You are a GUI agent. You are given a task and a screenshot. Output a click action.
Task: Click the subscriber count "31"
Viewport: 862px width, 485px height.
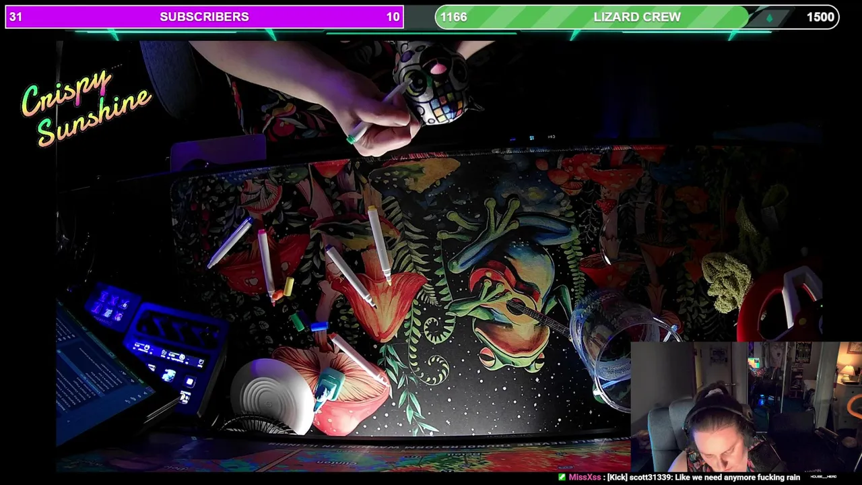point(16,17)
